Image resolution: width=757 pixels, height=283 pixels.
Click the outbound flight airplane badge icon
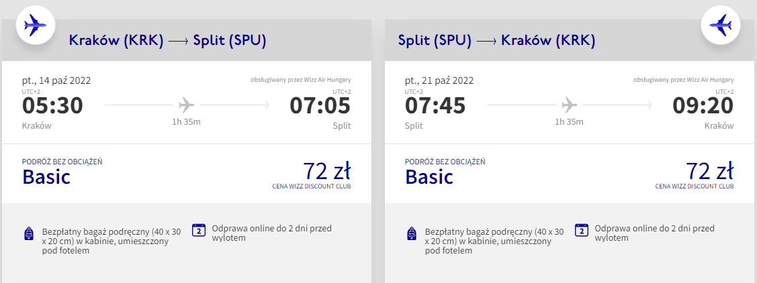click(35, 26)
